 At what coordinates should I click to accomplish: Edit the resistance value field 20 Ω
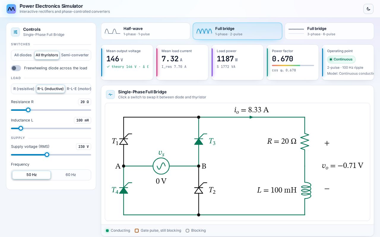(85, 102)
